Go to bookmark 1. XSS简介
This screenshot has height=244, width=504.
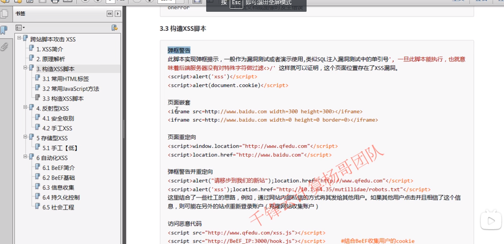[x=50, y=49]
